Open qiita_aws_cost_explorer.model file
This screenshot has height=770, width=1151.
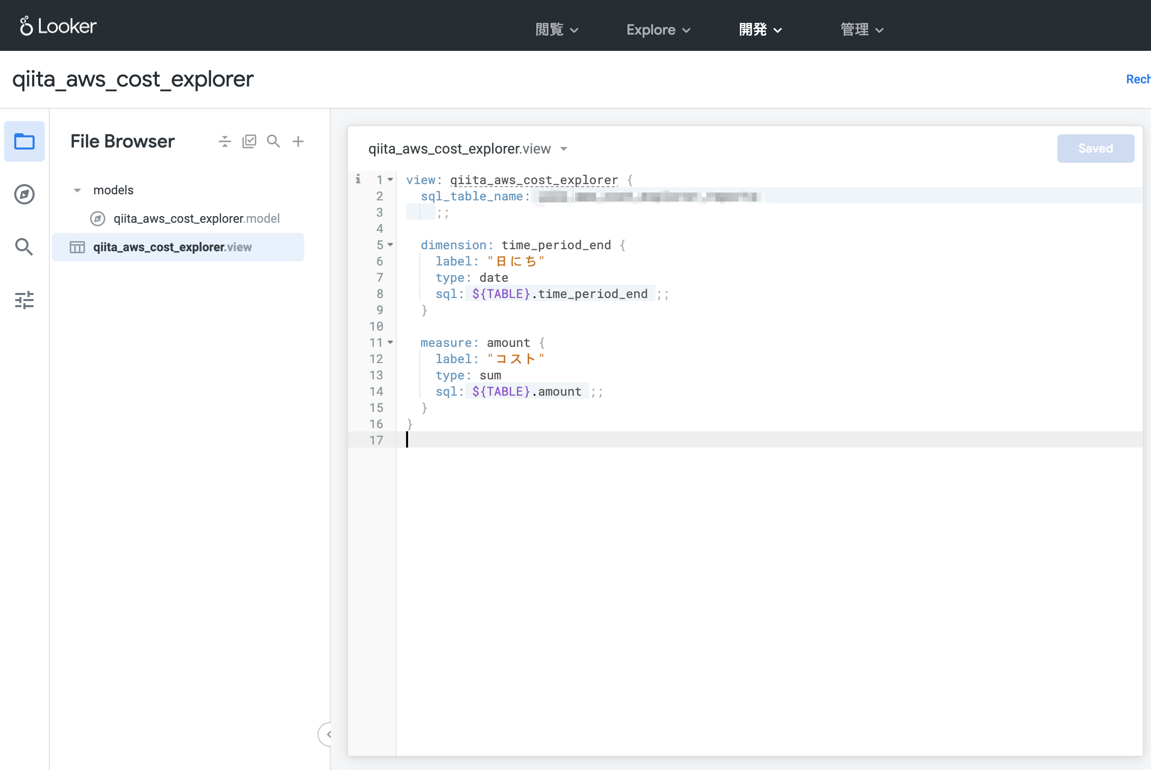(x=196, y=219)
